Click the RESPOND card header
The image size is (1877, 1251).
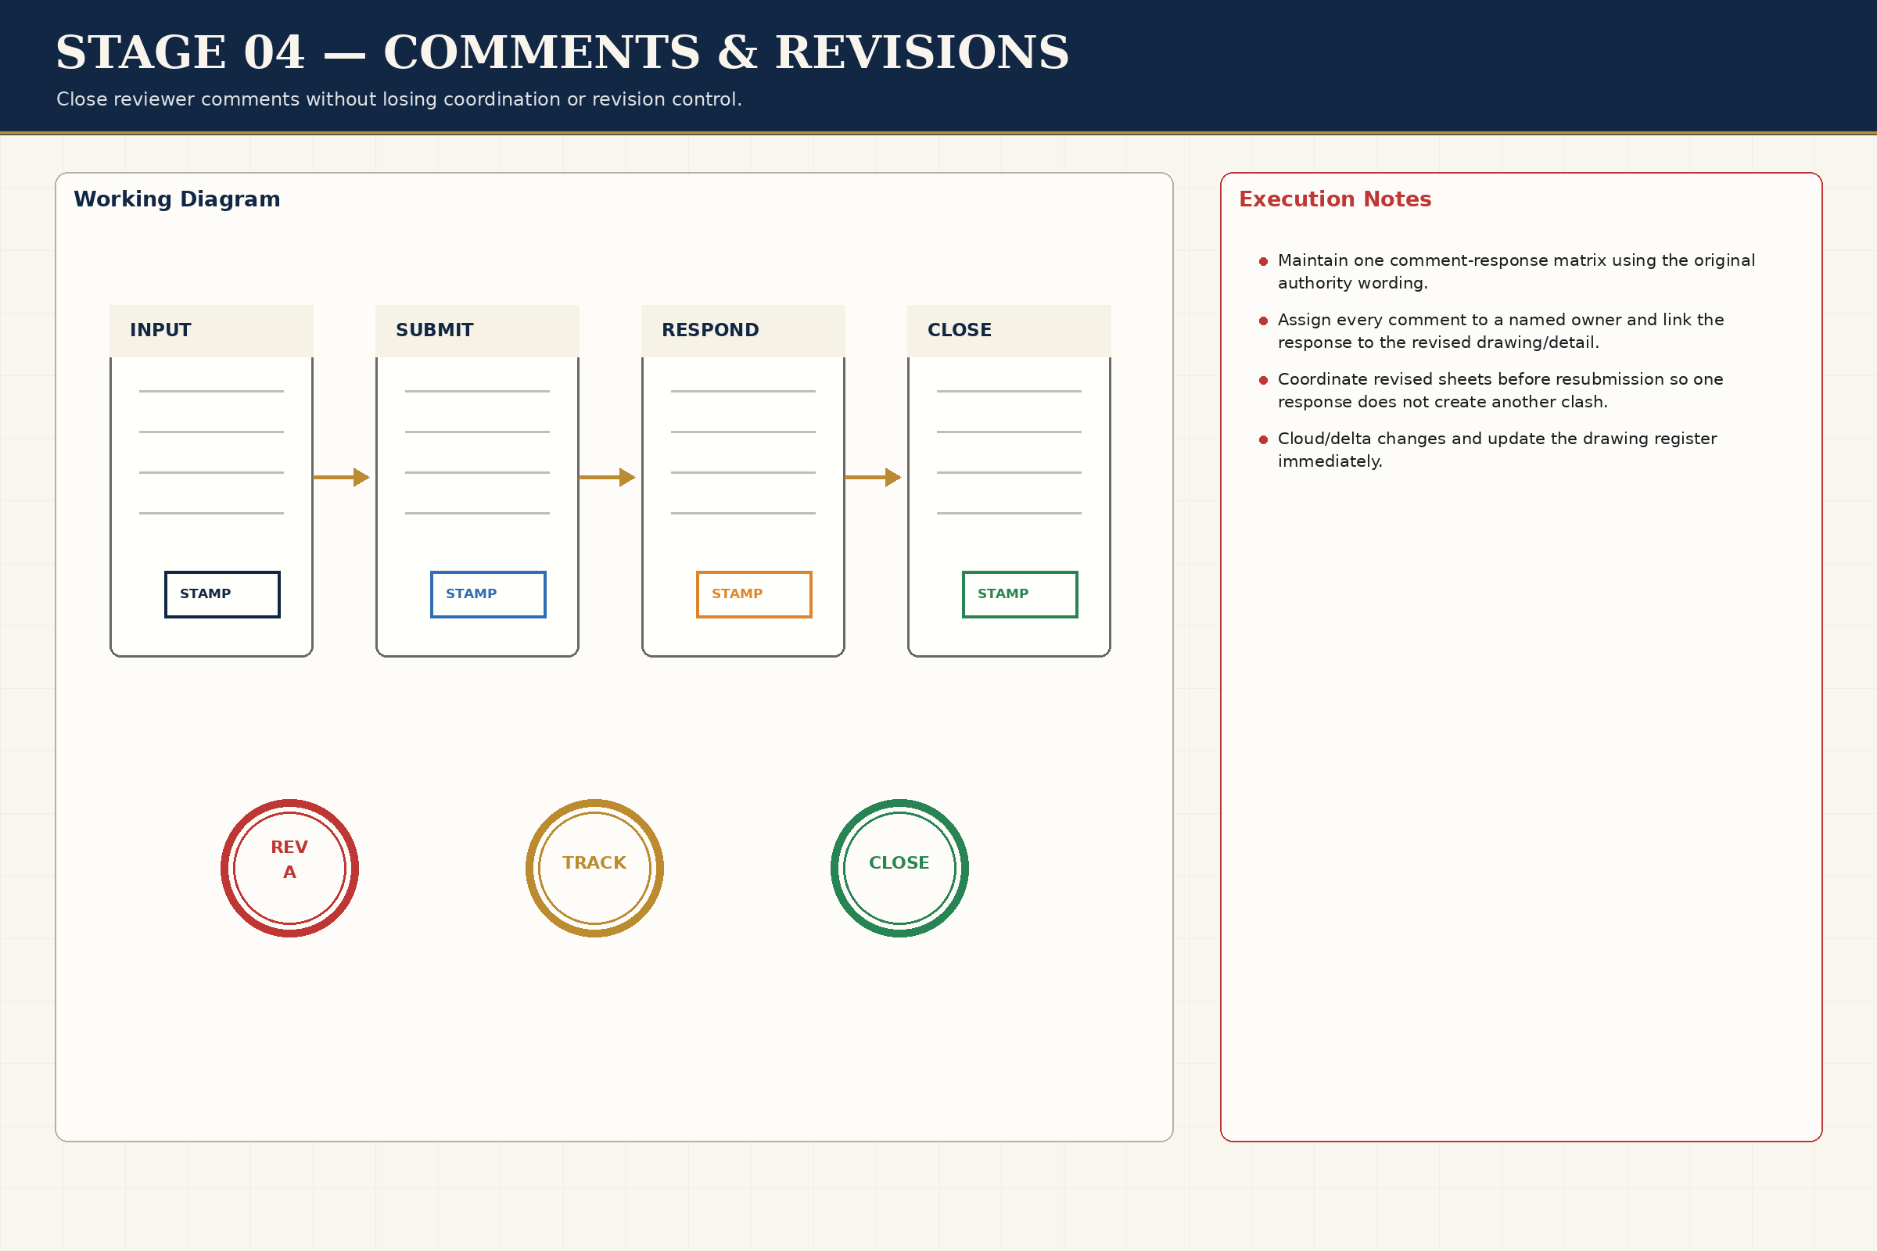743,330
